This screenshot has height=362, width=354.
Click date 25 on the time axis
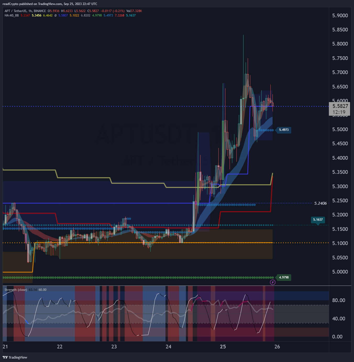223,347
